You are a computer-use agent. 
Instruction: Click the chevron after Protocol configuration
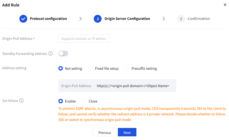click(81, 19)
